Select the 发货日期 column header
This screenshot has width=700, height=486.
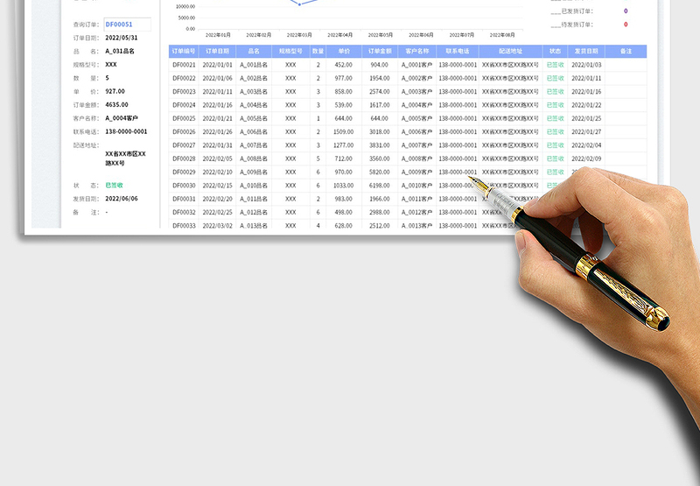pos(586,52)
